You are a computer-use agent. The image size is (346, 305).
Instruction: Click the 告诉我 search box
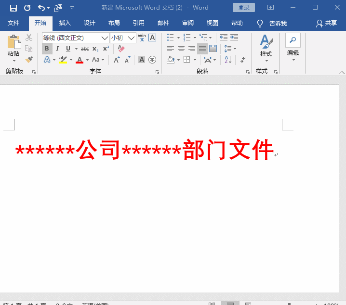point(272,23)
